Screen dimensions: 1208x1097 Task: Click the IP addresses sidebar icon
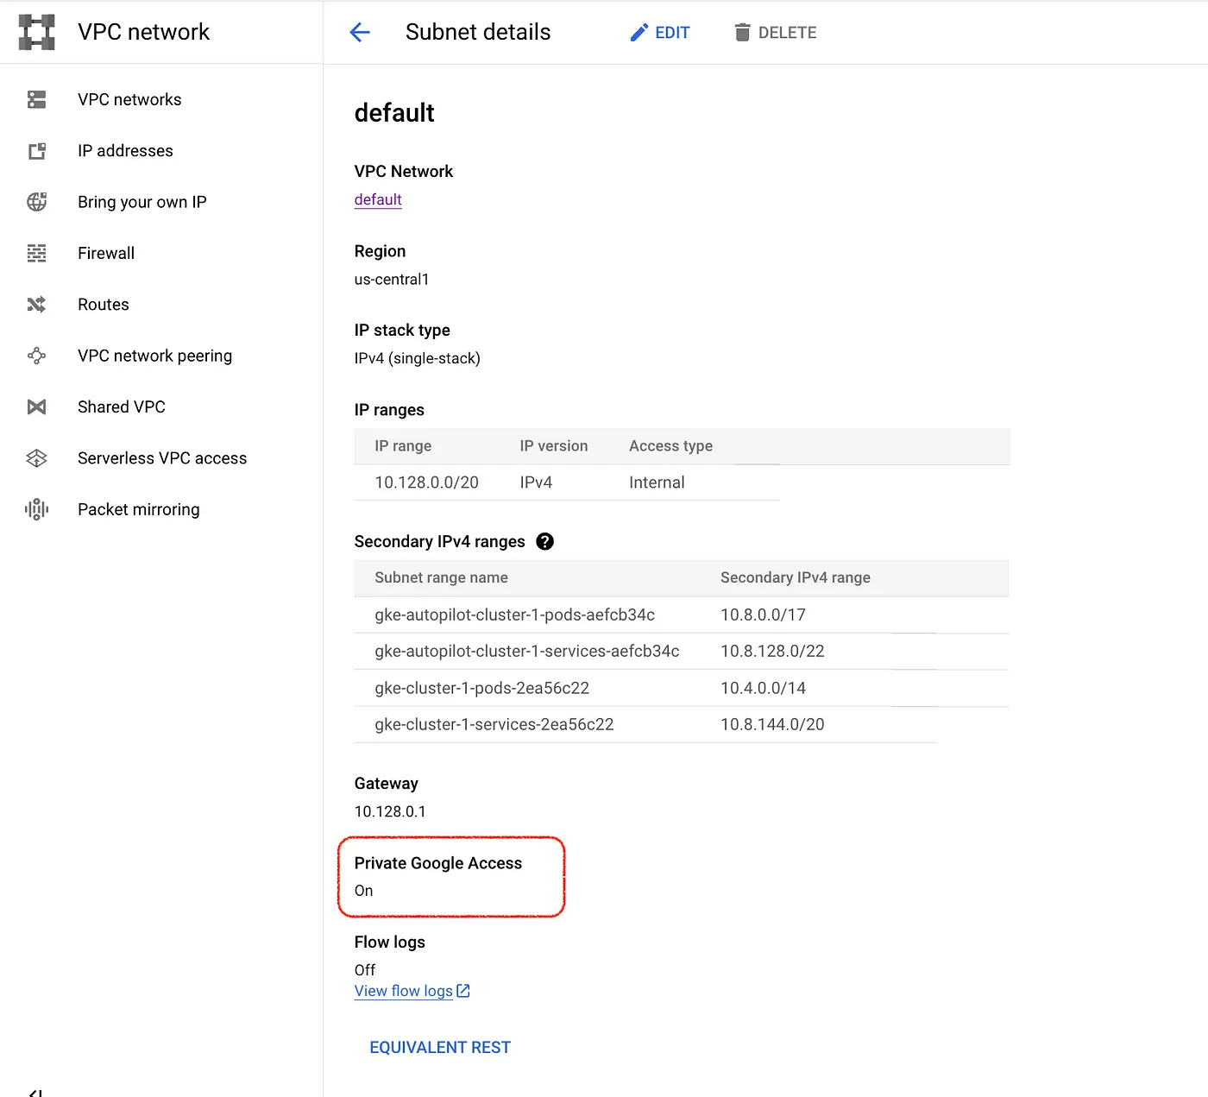(x=36, y=151)
